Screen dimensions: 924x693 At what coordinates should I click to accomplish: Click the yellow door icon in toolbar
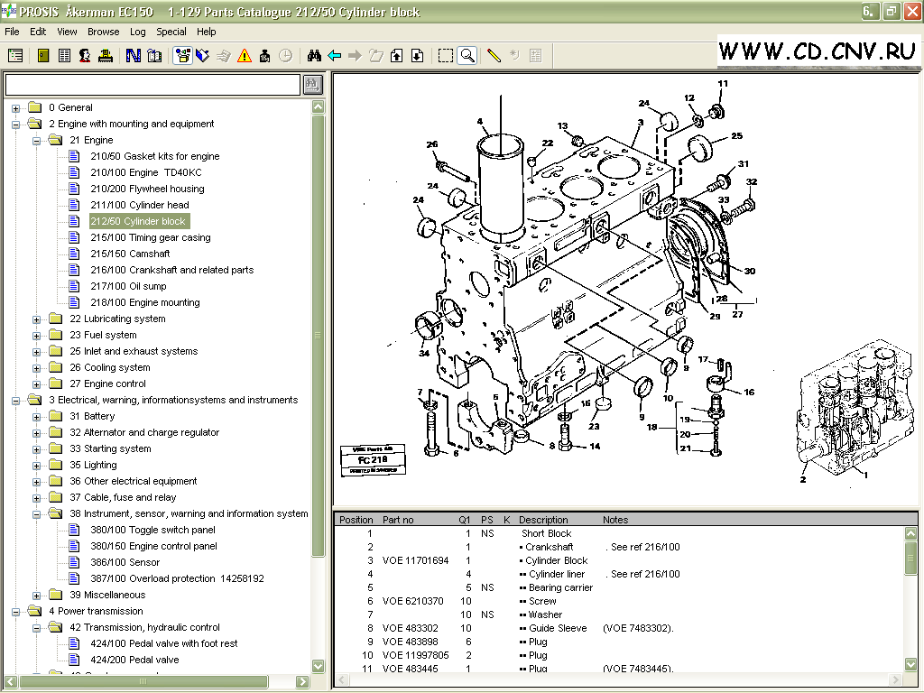[x=43, y=56]
